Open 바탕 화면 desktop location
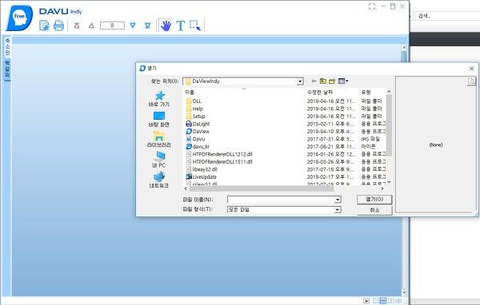 [159, 119]
